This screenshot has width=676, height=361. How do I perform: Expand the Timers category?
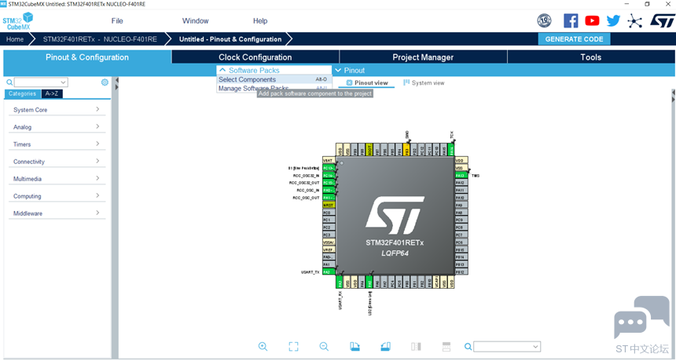(57, 144)
